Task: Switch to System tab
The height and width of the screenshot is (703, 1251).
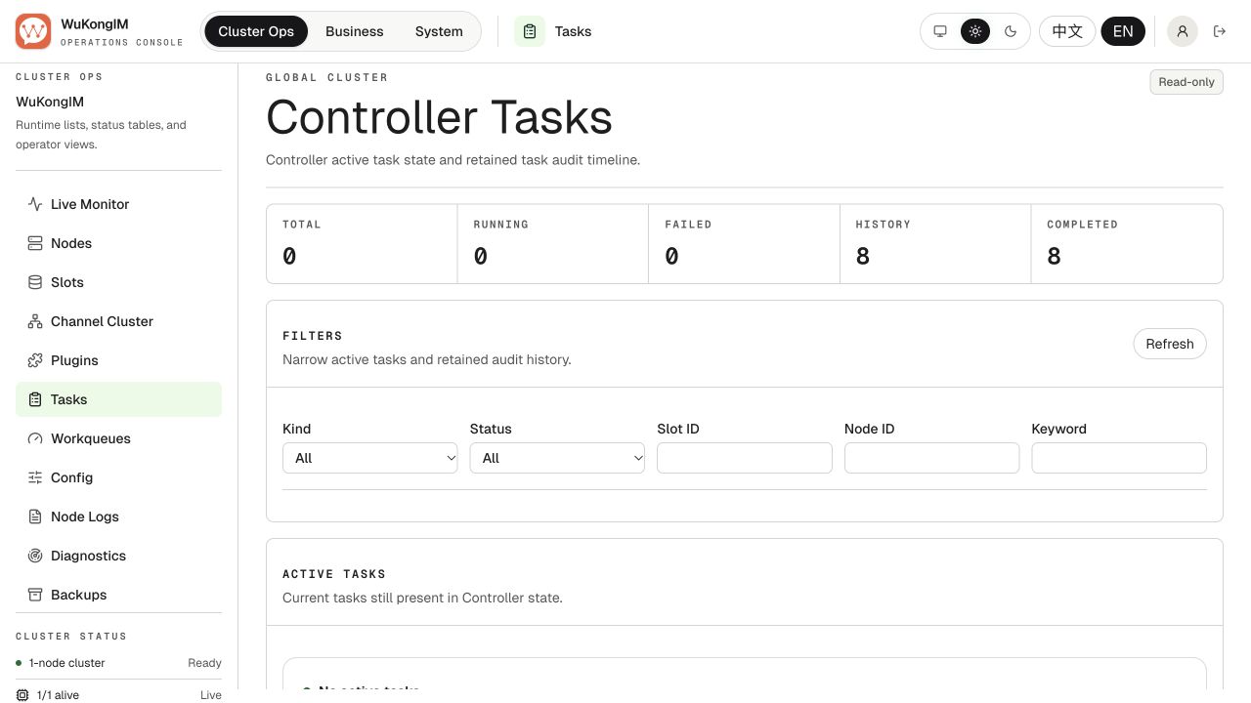Action: [x=439, y=31]
